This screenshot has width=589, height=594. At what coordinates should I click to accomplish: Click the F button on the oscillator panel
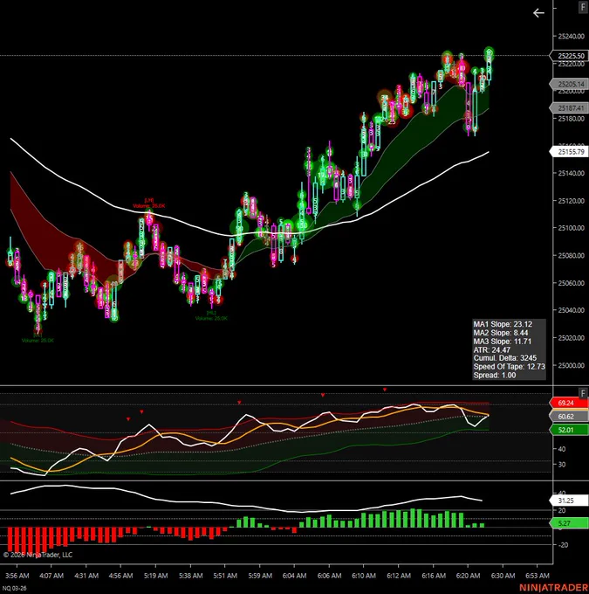pos(583,393)
